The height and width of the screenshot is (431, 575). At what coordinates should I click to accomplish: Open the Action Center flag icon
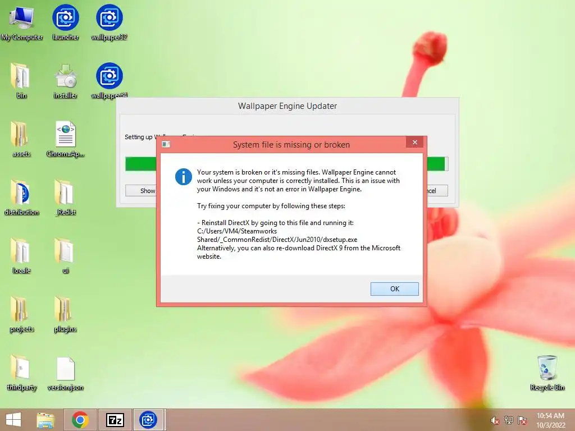522,420
